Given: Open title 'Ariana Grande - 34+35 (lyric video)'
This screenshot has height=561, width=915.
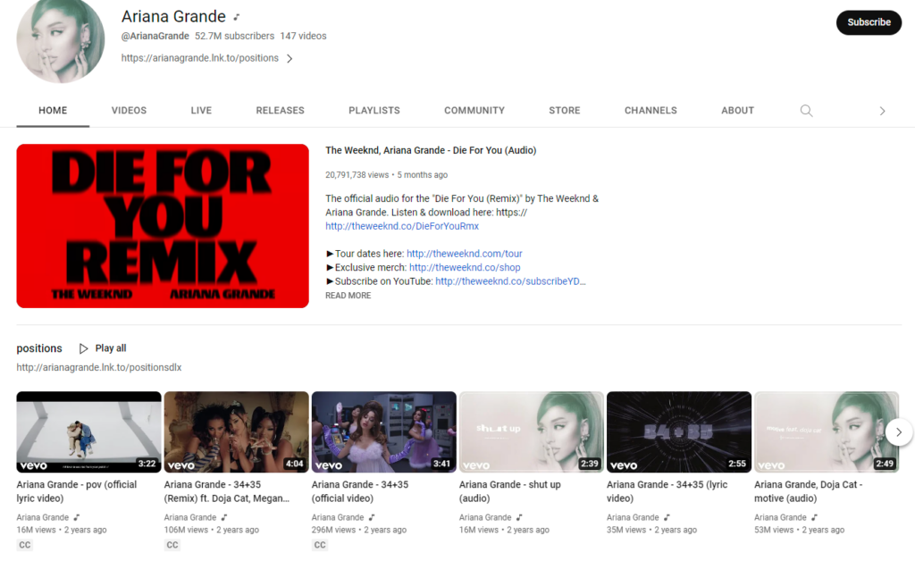Looking at the screenshot, I should (x=667, y=491).
